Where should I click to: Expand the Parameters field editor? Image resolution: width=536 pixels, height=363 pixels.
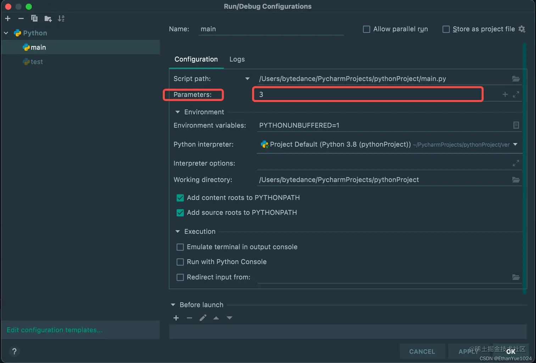click(516, 94)
